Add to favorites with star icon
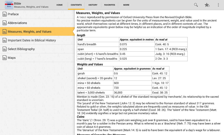The image size is (224, 135). (x=207, y=5)
